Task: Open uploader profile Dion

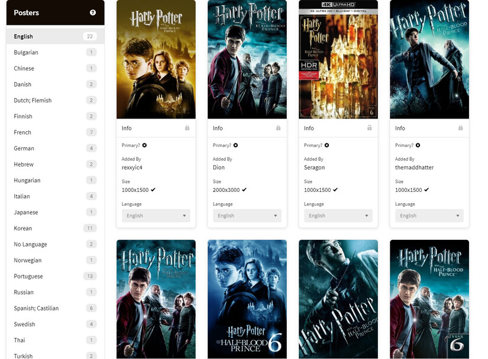Action: [219, 167]
